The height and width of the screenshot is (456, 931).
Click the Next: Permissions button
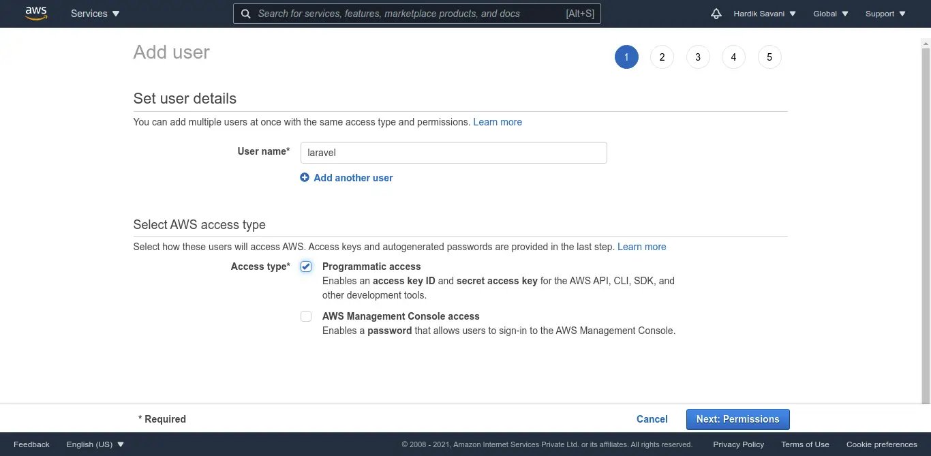tap(737, 419)
